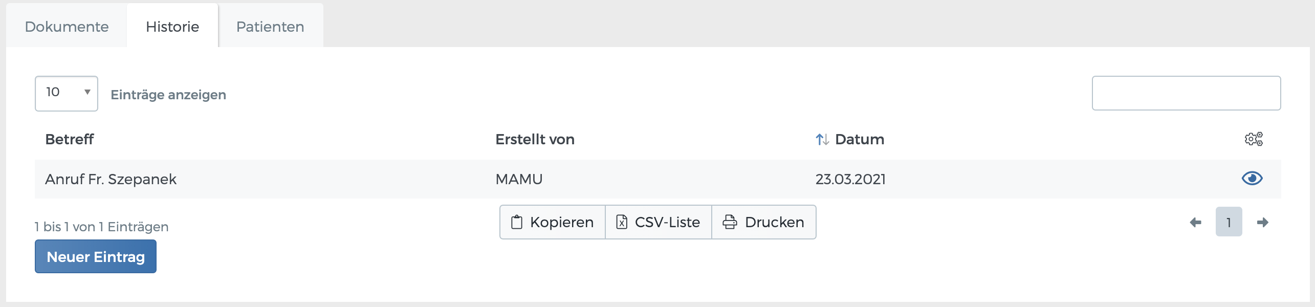Navigate forward with the right pagination arrow
1315x307 pixels.
pos(1263,222)
